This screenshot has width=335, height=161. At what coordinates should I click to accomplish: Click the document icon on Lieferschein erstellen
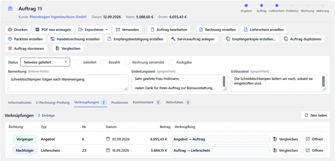tap(246, 30)
